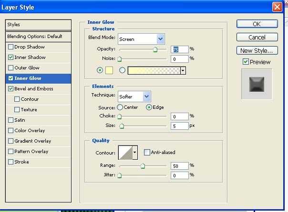Click the Size px input field
The height and width of the screenshot is (212, 288).
179,126
